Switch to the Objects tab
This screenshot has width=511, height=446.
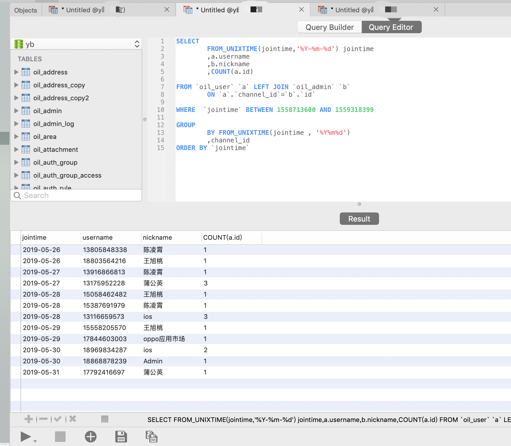tap(25, 10)
